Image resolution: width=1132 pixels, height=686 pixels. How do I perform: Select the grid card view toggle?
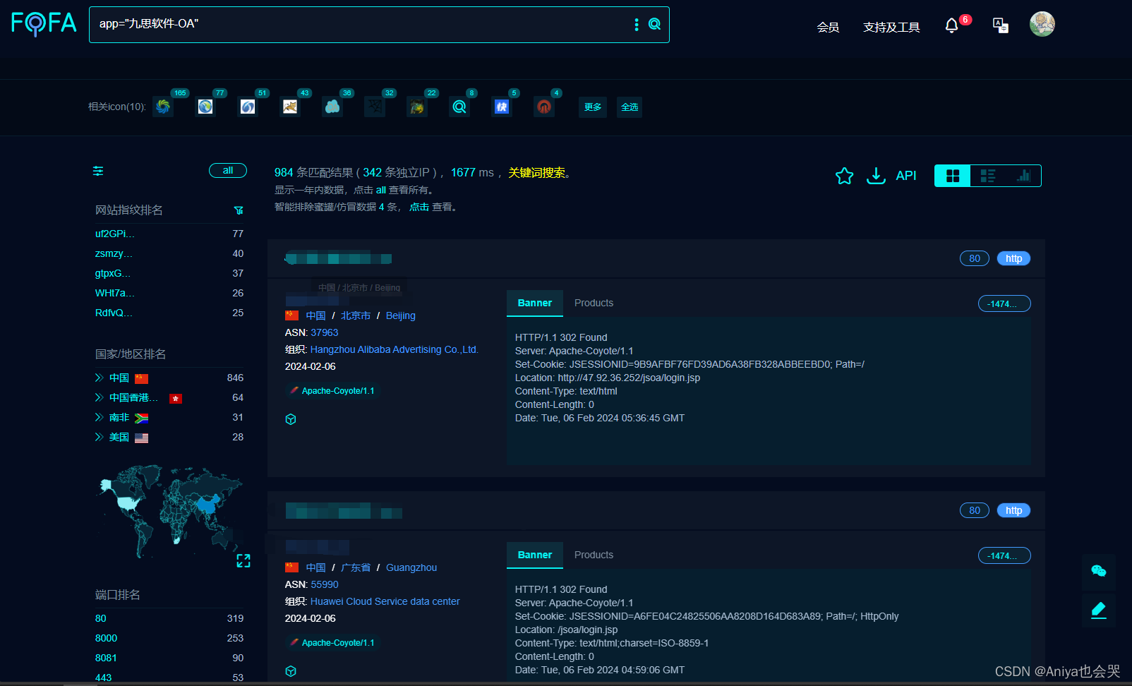(951, 176)
